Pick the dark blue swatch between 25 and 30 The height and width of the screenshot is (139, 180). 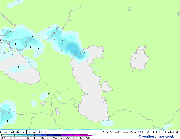(57, 135)
